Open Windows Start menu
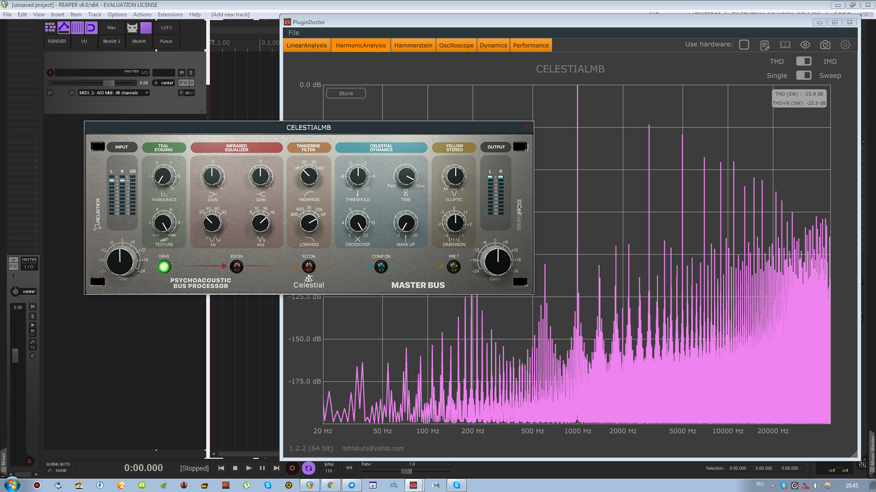Image resolution: width=876 pixels, height=492 pixels. coord(12,485)
